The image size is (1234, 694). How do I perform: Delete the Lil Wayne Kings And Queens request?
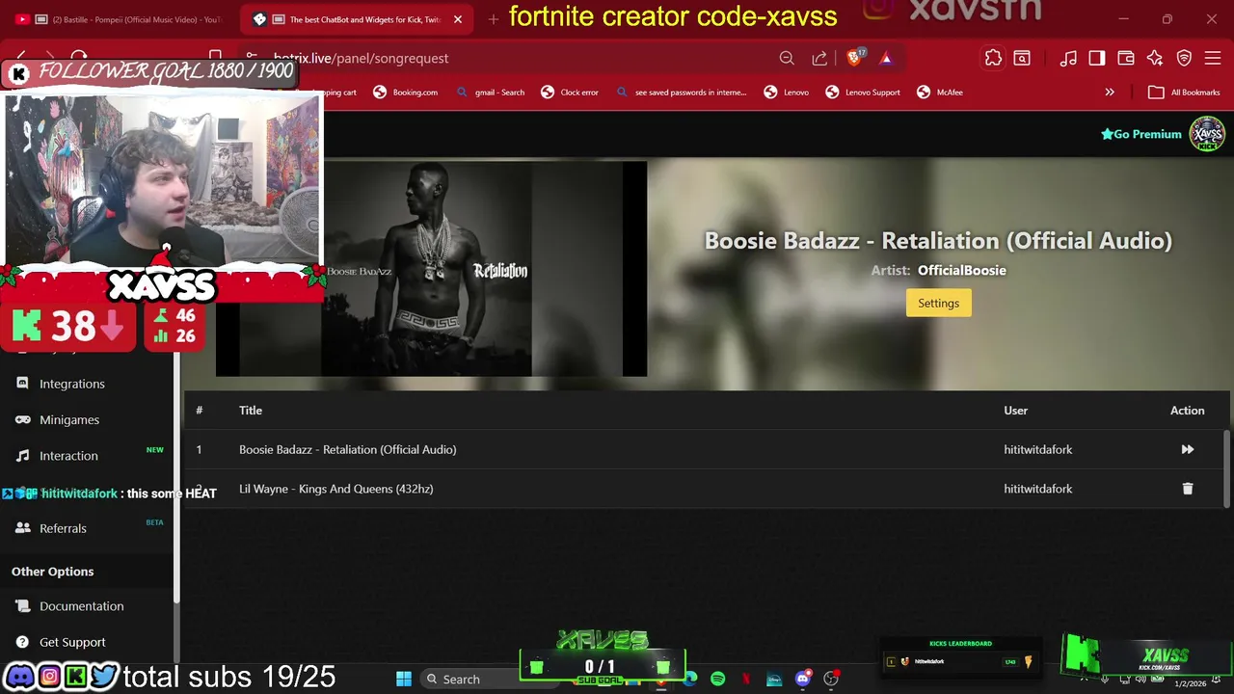[1188, 489]
